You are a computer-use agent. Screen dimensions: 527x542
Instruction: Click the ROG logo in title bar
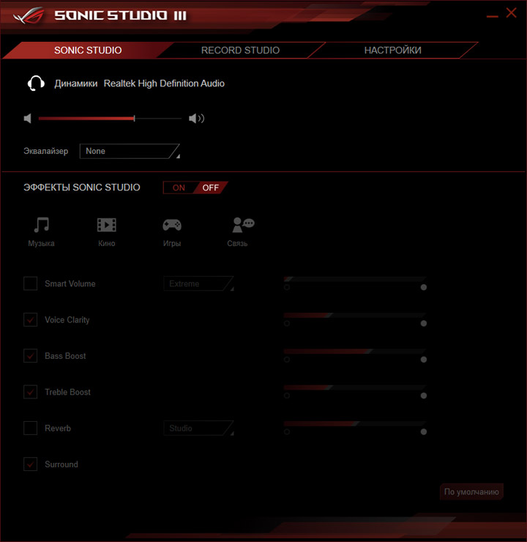(29, 15)
